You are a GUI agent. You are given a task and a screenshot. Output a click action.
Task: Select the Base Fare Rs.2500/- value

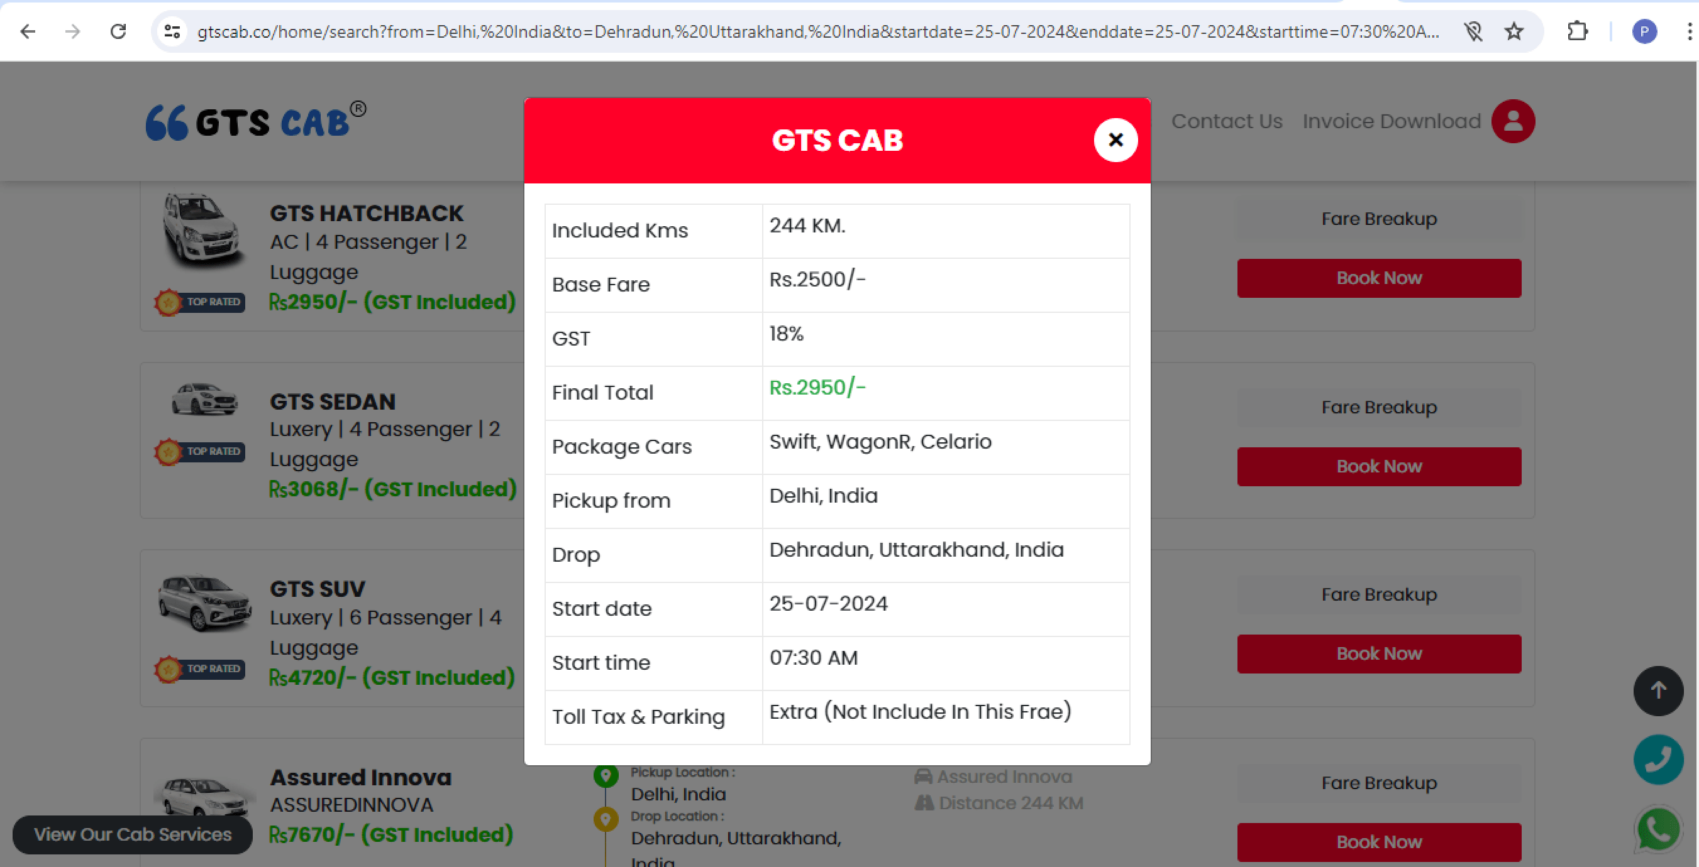(817, 280)
